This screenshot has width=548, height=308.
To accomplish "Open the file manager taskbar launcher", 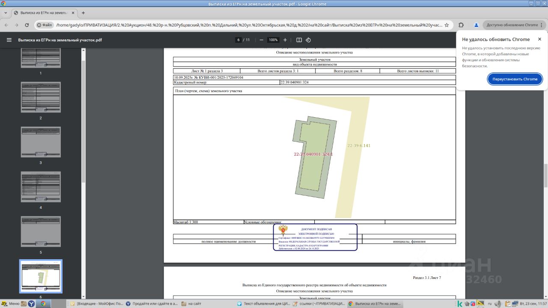I will 24,304.
